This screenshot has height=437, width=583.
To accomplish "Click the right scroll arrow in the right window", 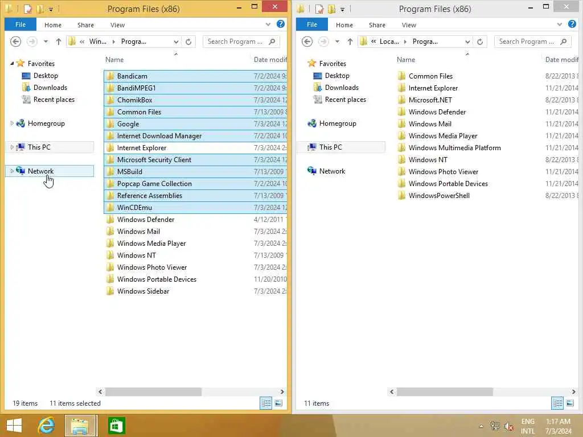I will tap(574, 391).
